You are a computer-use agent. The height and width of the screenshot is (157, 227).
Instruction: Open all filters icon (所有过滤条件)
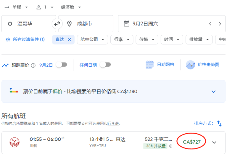click(x=8, y=40)
